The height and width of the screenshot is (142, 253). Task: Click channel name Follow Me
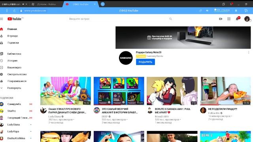pos(214,113)
